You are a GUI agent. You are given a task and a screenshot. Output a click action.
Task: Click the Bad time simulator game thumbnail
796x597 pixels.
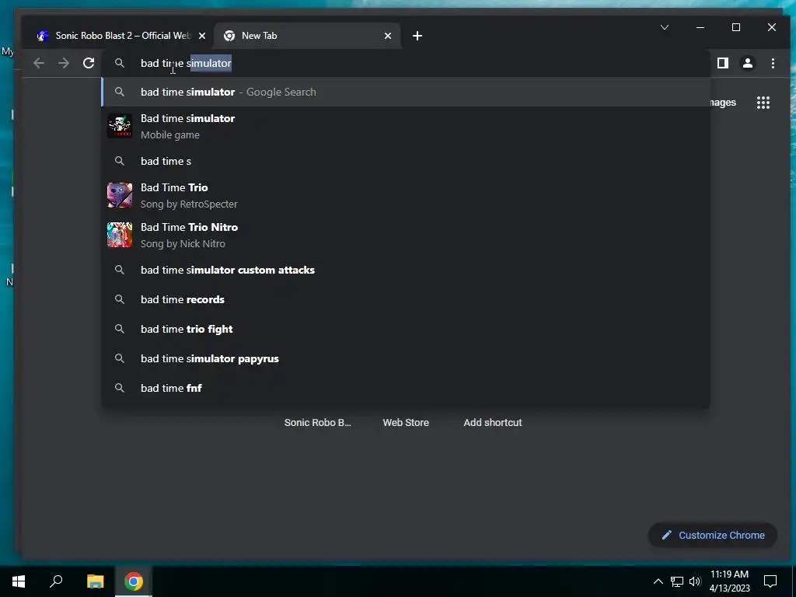coord(120,126)
